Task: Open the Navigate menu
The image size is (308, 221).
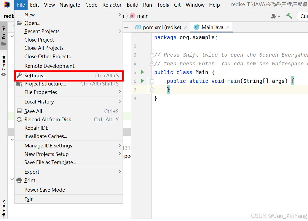Action: click(70, 5)
